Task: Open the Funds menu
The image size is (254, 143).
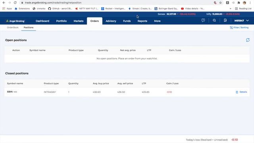Action: pyautogui.click(x=127, y=21)
